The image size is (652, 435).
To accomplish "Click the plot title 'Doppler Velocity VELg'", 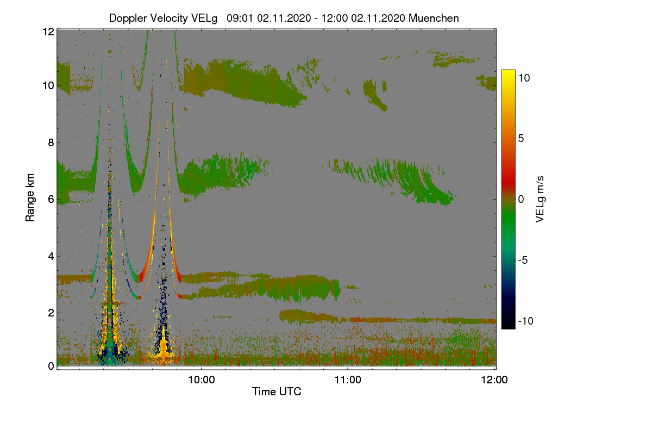I will click(163, 18).
